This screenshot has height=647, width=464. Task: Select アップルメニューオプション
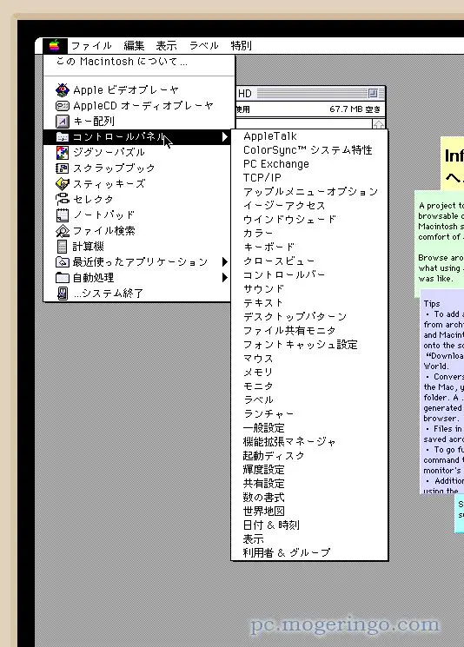click(309, 192)
